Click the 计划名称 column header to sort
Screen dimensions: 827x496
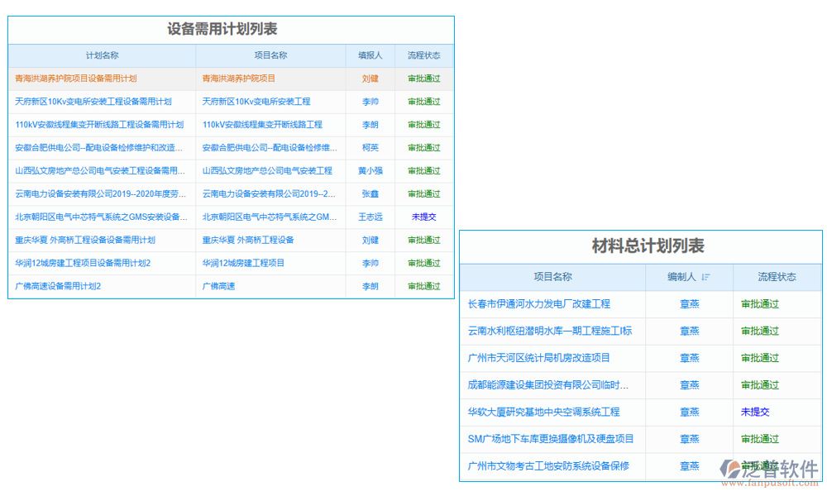[101, 55]
